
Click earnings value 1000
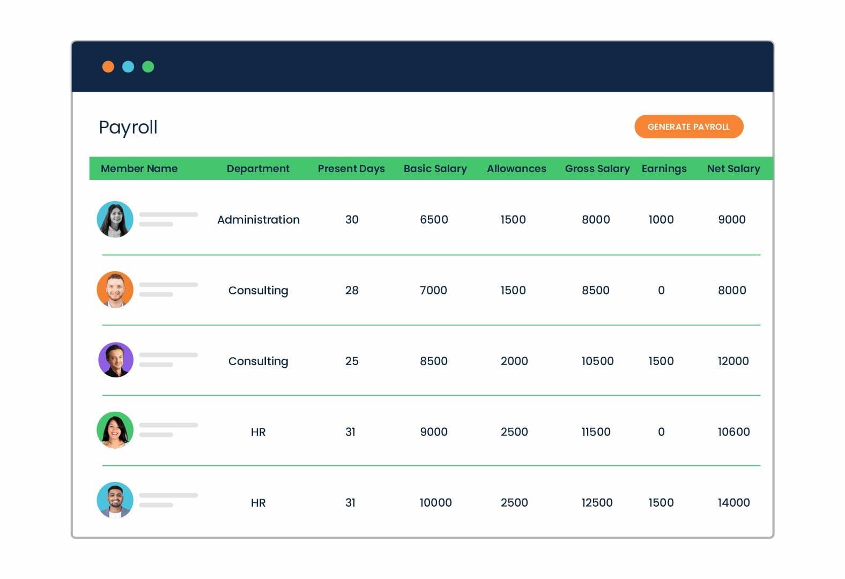661,219
